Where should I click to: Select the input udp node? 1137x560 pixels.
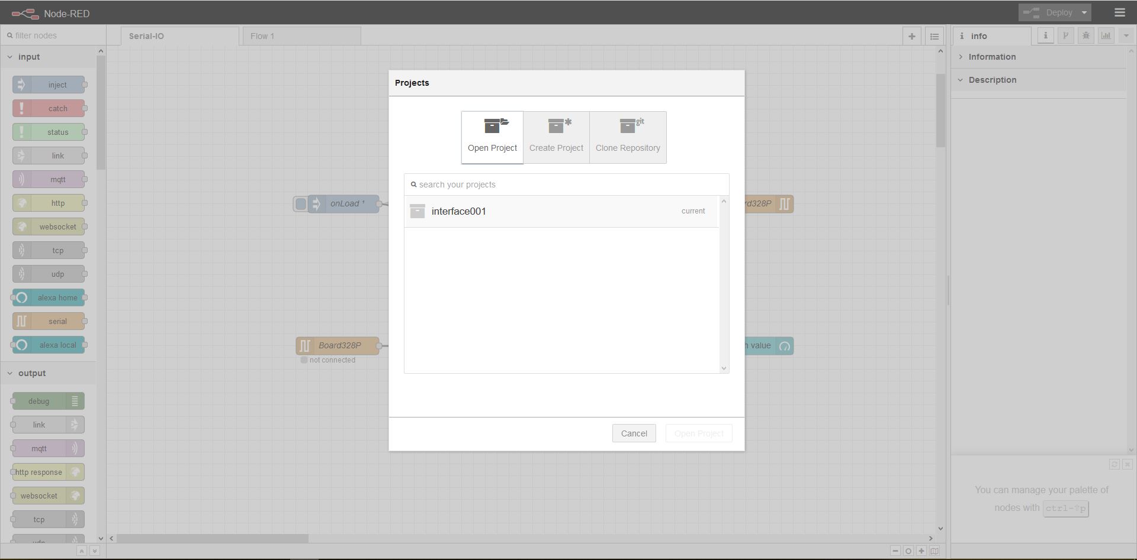tap(49, 274)
